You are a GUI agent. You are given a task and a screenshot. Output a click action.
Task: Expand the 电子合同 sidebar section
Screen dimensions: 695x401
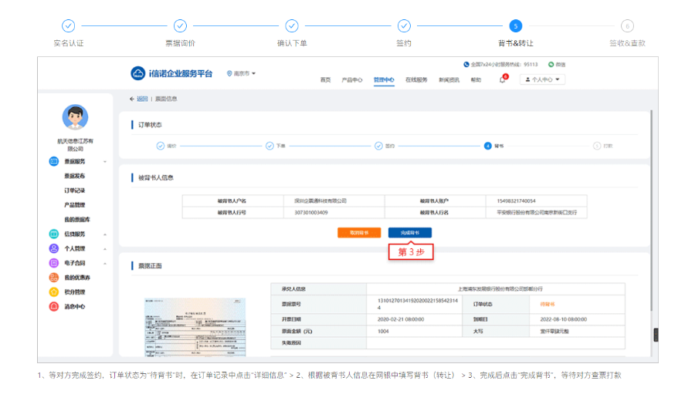click(x=105, y=263)
